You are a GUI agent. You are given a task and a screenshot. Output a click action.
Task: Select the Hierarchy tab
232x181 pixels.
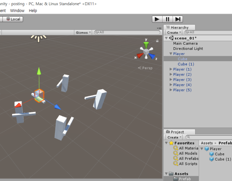pos(179,27)
